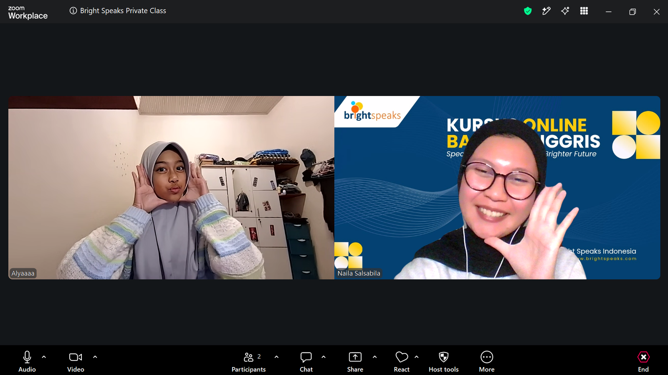Expand the video options caret
668x375 pixels.
(x=95, y=357)
